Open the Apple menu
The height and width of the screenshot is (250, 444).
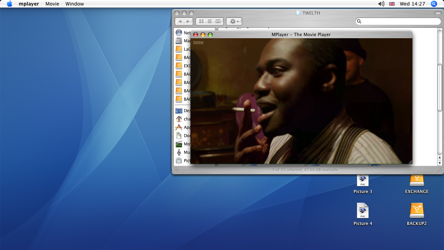click(x=9, y=4)
